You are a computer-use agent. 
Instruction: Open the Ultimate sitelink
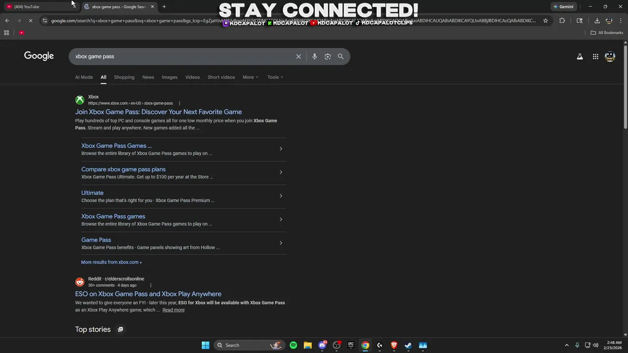(x=92, y=193)
